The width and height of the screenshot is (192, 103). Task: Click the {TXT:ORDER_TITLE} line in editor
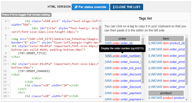click(32, 53)
